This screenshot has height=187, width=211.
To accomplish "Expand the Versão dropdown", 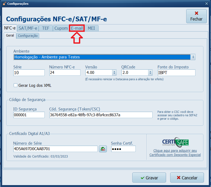I will [x=114, y=73].
